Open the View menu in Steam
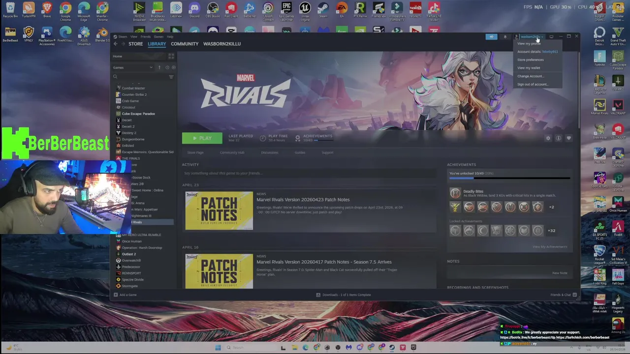The height and width of the screenshot is (354, 630). point(134,37)
